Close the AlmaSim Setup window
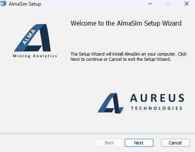Screen dimensions: 195x152 [187, 4]
